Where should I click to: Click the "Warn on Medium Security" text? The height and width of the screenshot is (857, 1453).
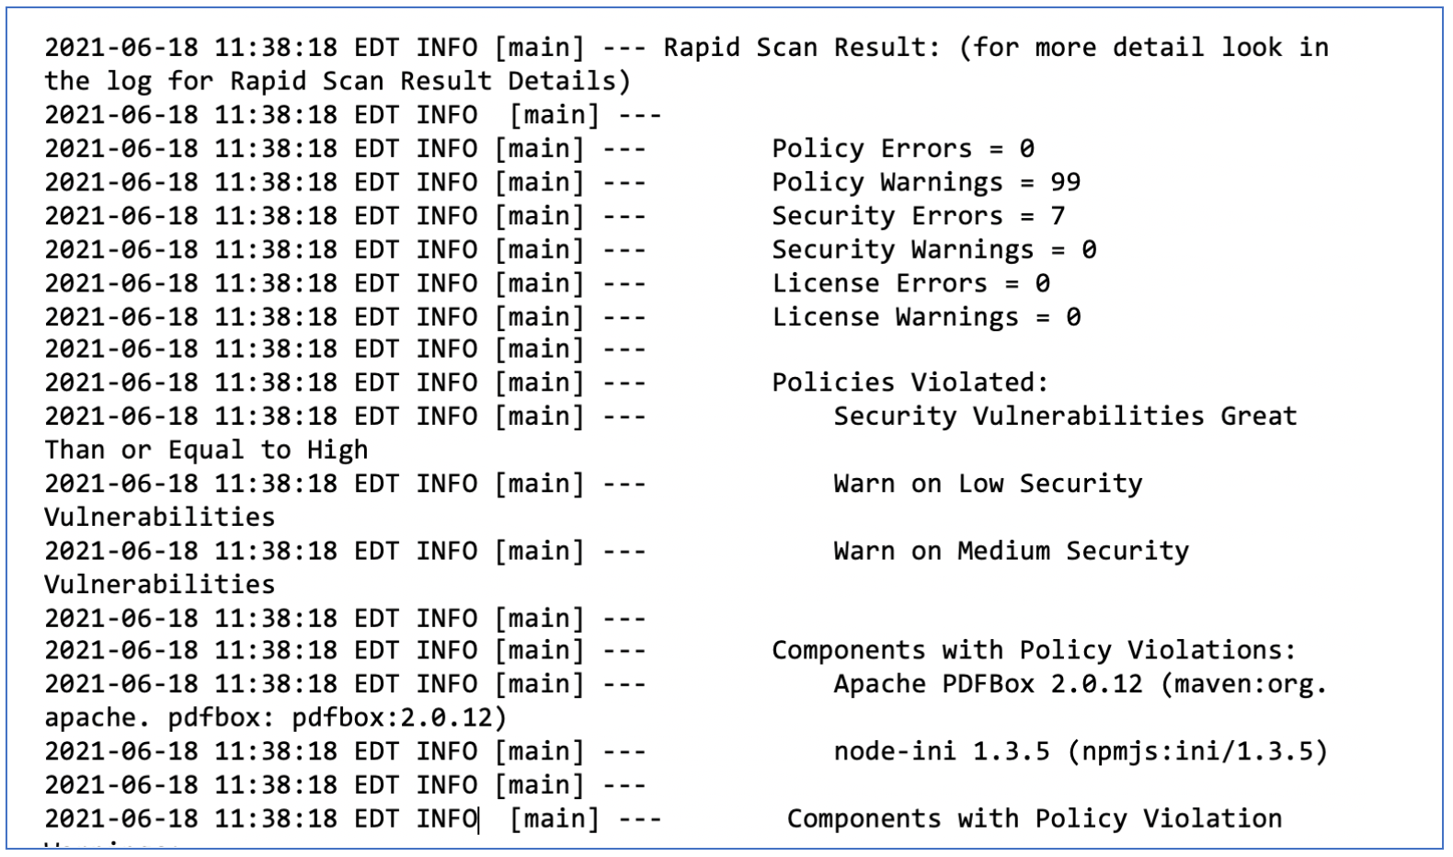pos(1010,551)
